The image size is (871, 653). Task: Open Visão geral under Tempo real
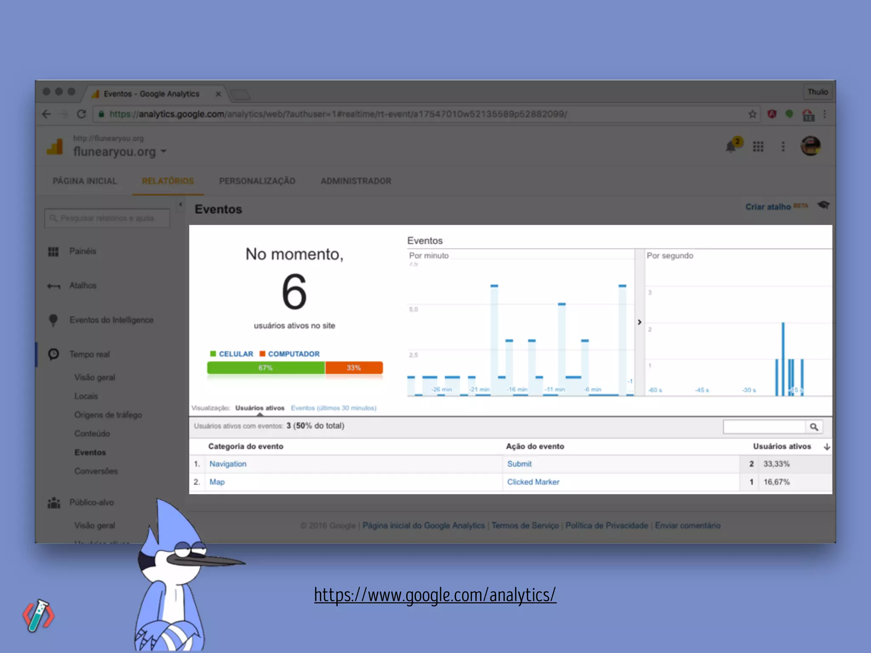tap(95, 378)
